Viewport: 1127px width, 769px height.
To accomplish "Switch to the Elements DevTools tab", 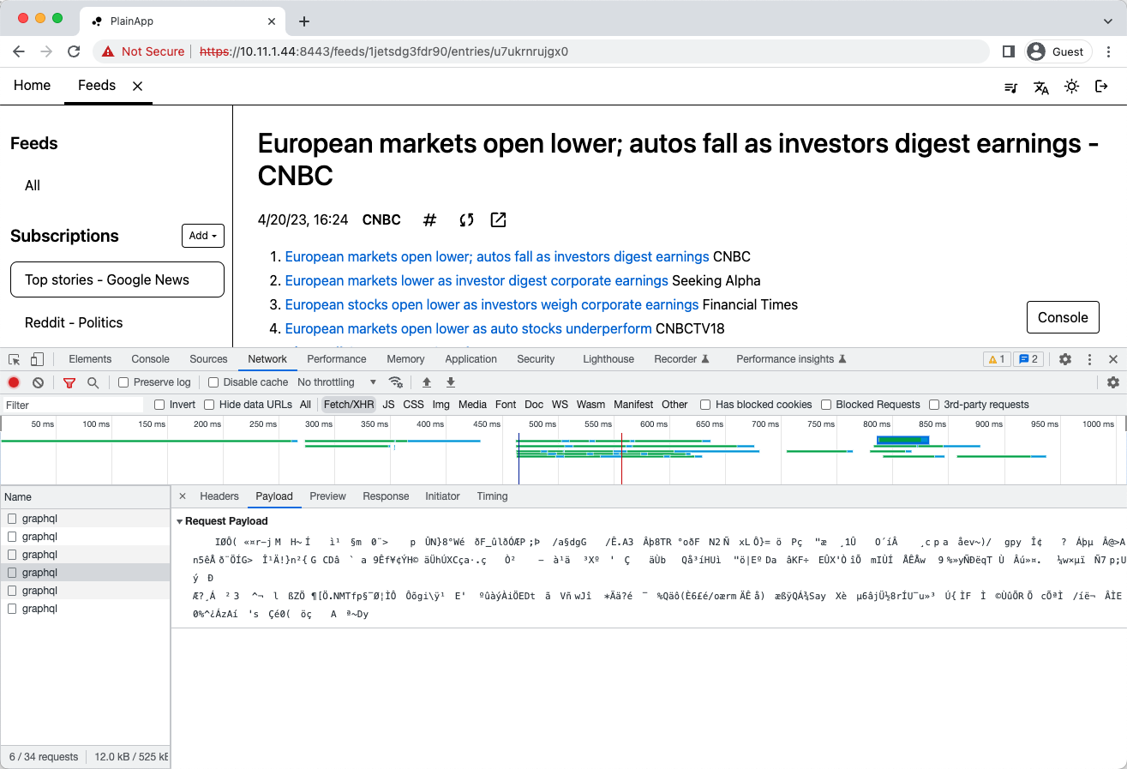I will 90,359.
